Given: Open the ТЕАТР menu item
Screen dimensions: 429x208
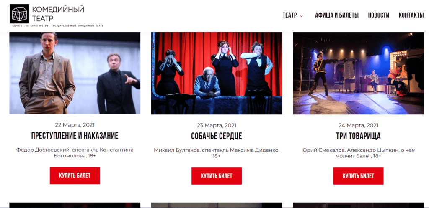Looking at the screenshot, I should point(290,15).
